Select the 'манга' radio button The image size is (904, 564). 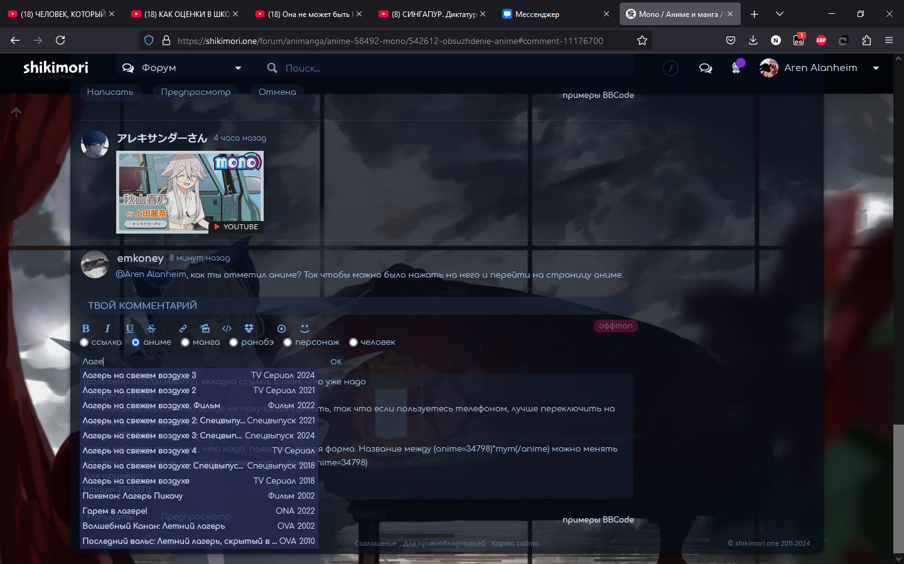point(185,342)
